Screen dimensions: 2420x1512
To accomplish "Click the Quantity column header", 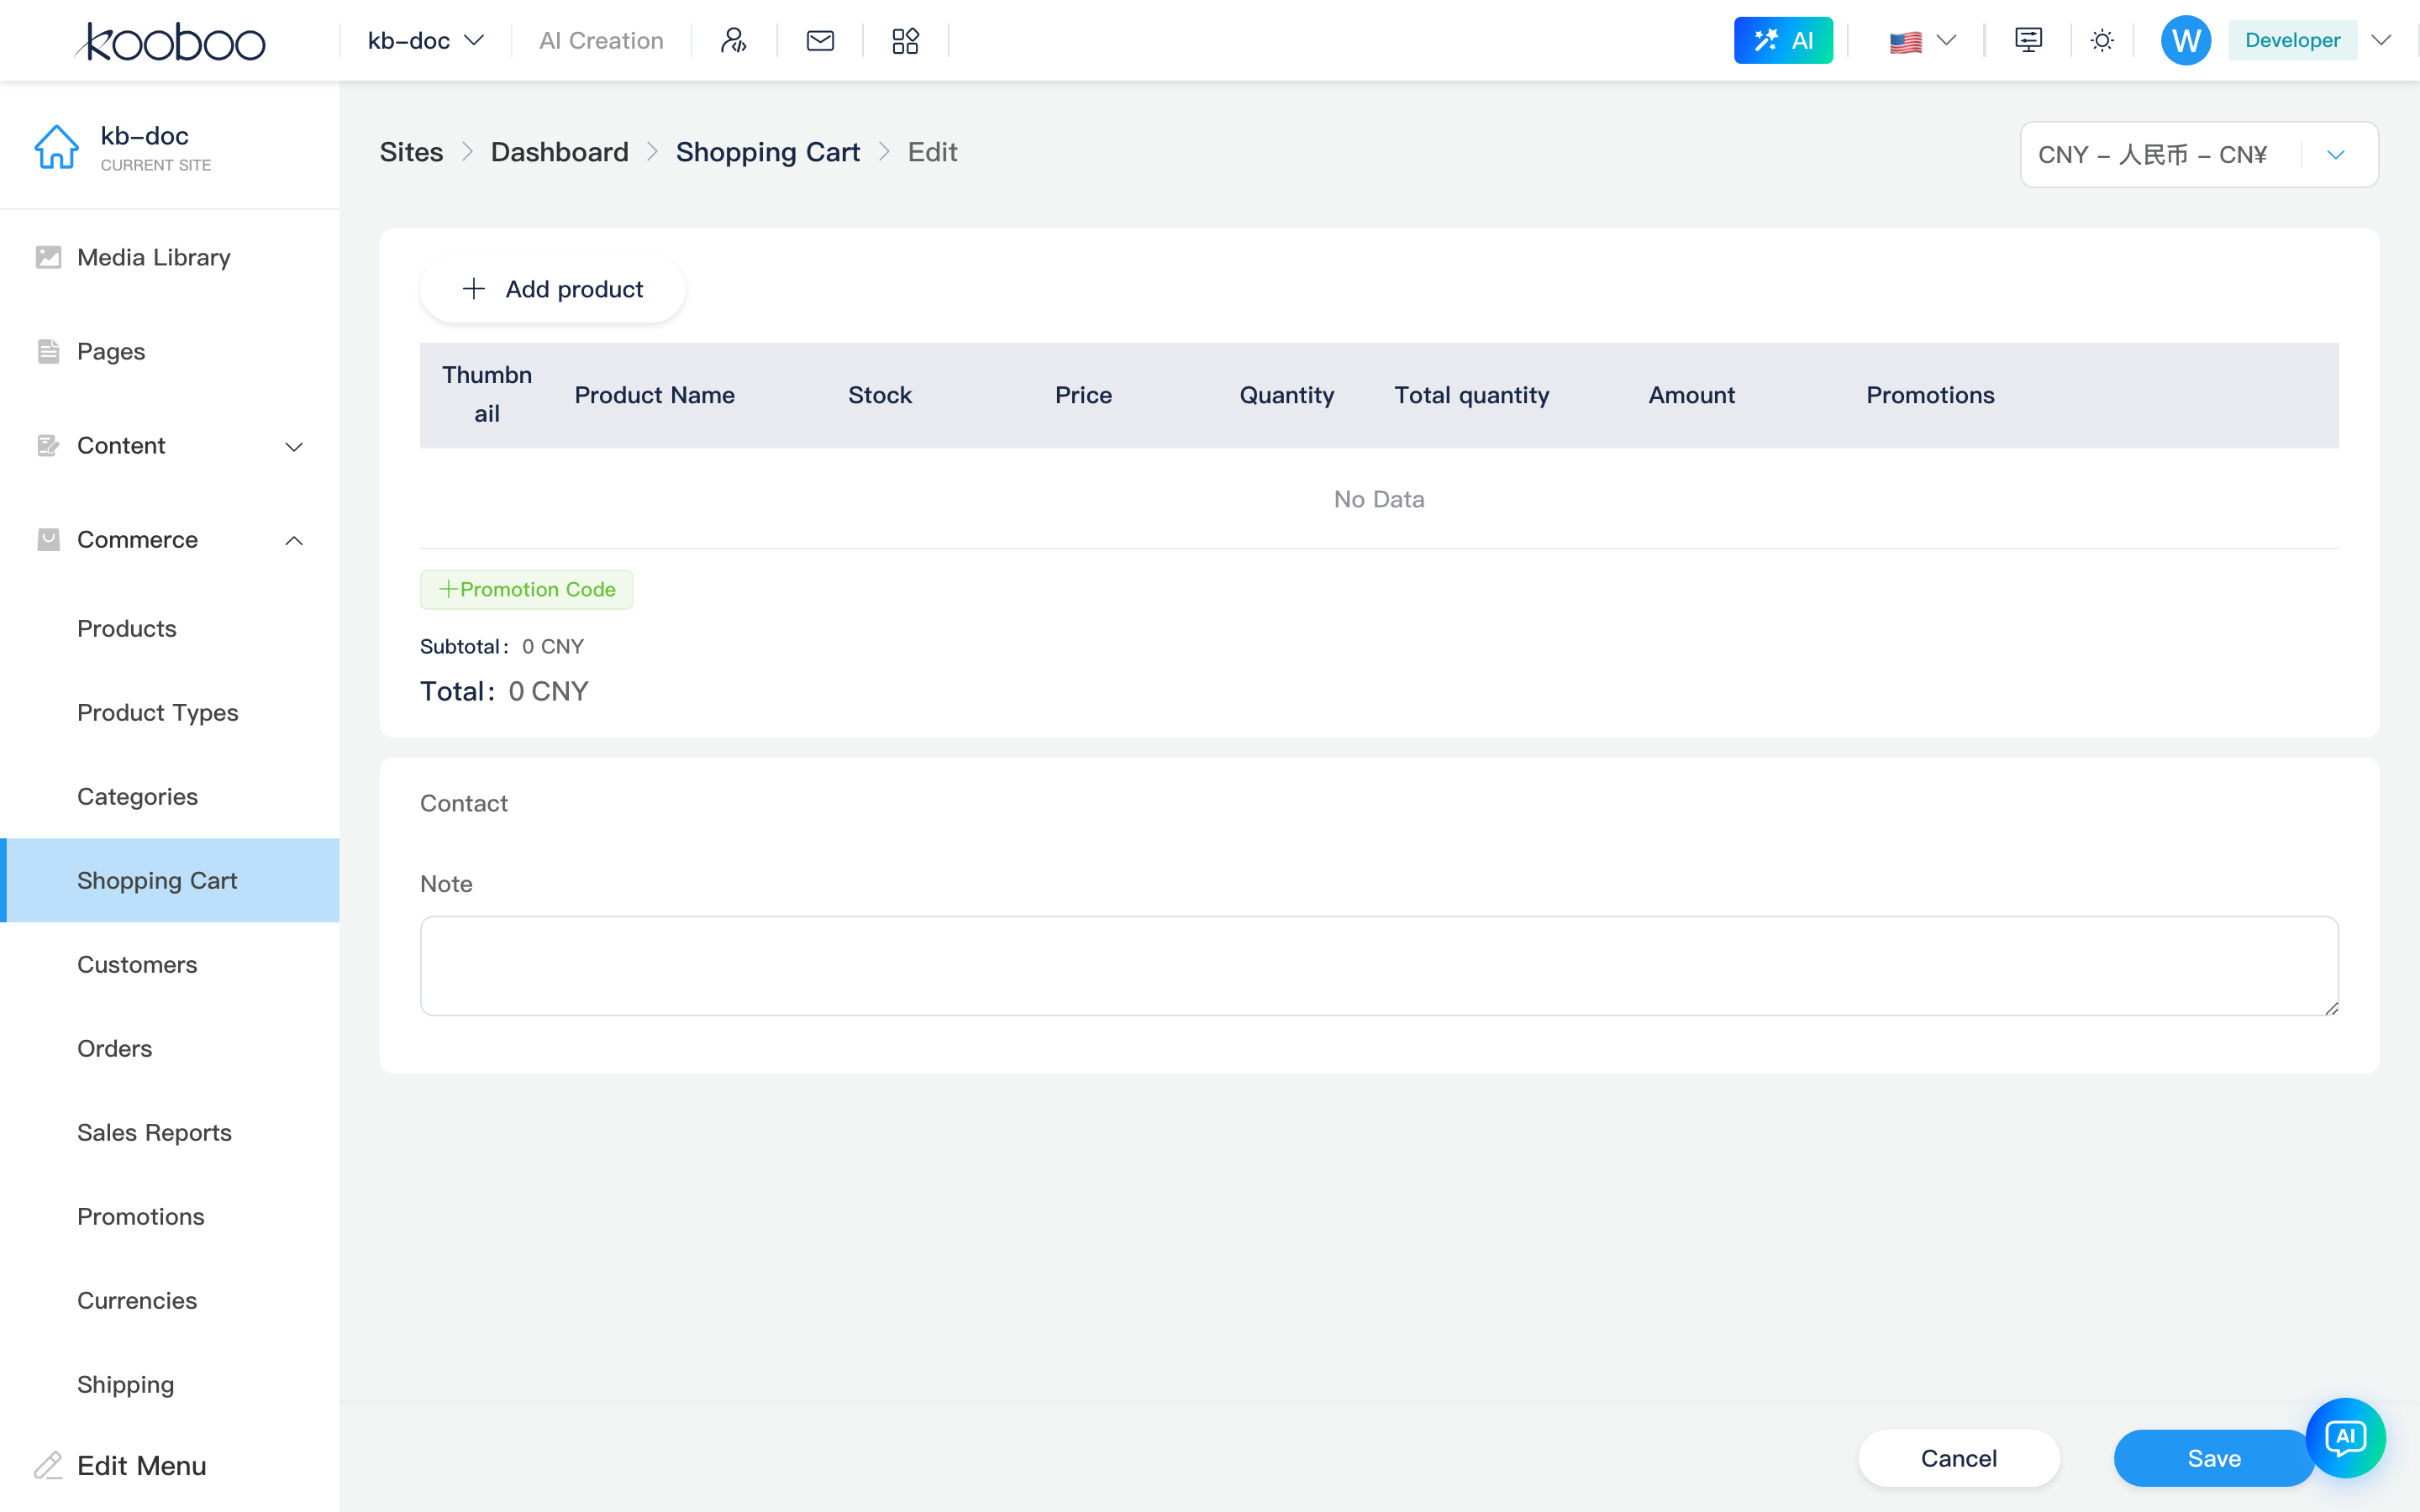I will click(1286, 395).
